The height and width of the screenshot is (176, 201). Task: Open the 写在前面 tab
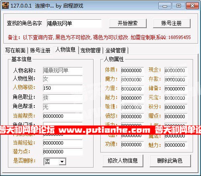(x=15, y=50)
